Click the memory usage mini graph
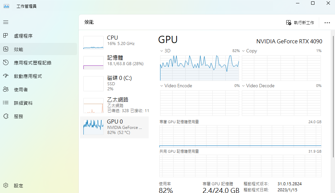This screenshot has height=193, width=335. tap(94, 63)
